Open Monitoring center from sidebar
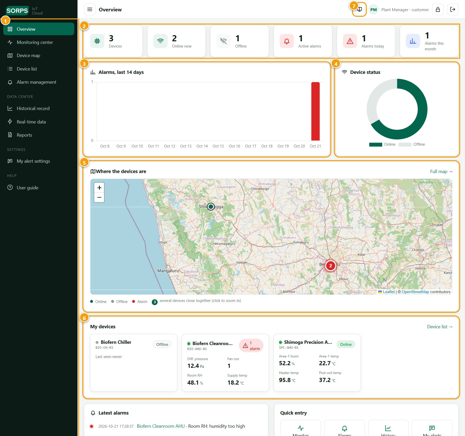This screenshot has height=436, width=465. 39,42
